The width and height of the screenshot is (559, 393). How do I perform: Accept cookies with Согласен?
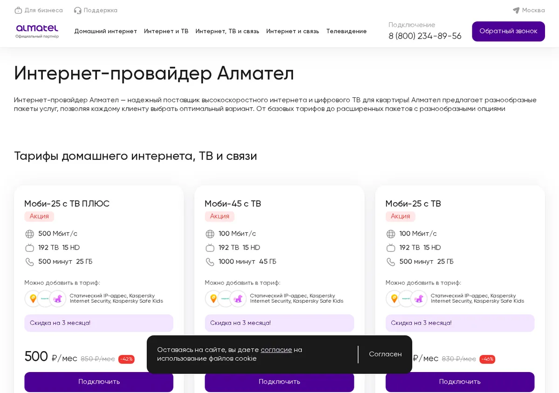pyautogui.click(x=385, y=354)
